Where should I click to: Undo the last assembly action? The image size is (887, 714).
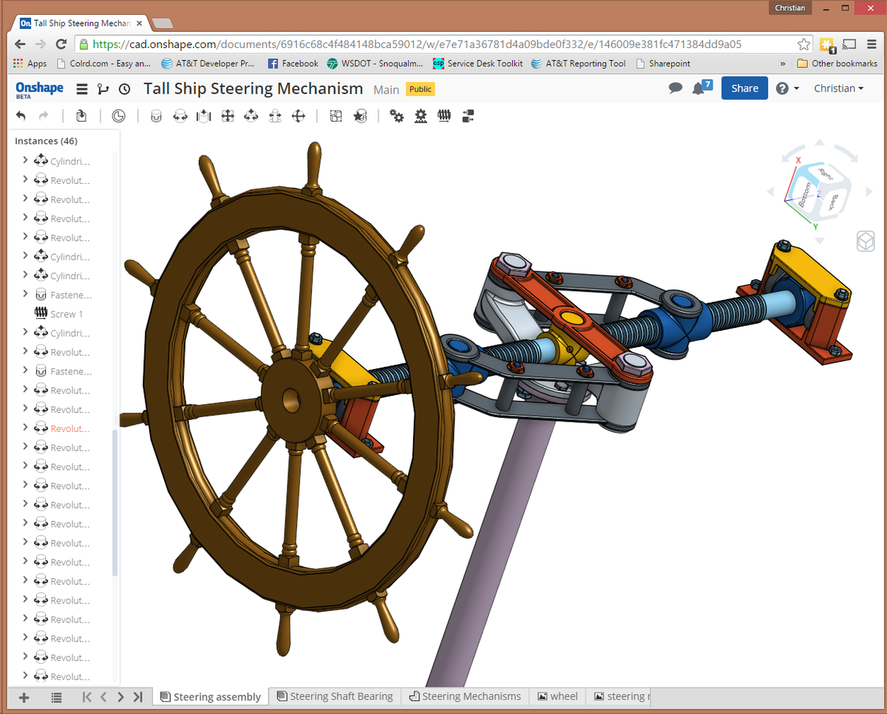[x=21, y=116]
